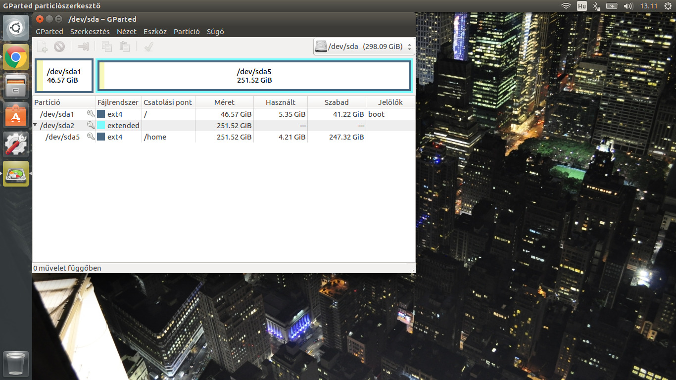
Task: Select the /dev/sda2 partition row
Action: tap(224, 125)
